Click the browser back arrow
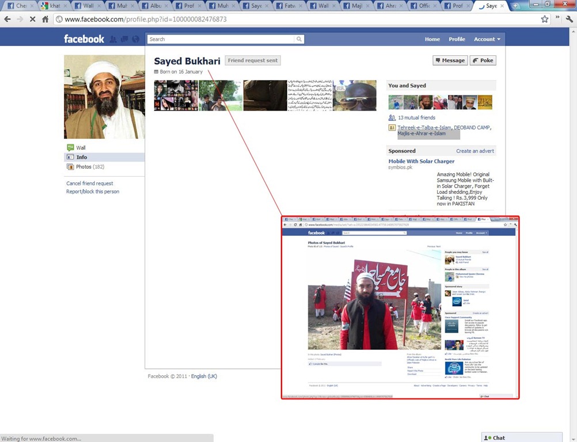The image size is (577, 442). pyautogui.click(x=7, y=19)
